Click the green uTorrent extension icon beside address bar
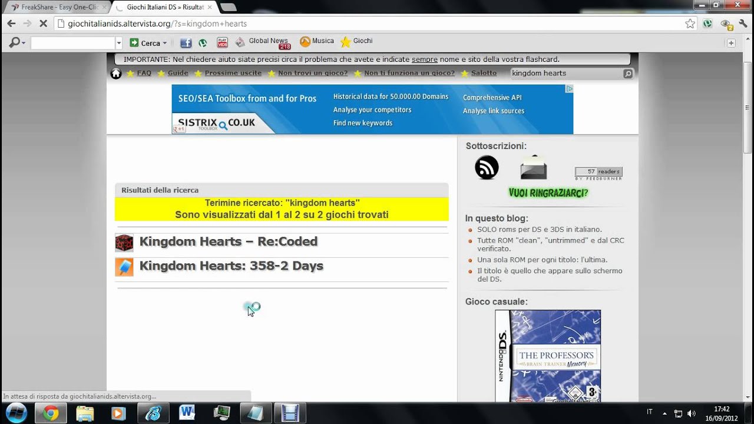 pos(707,24)
